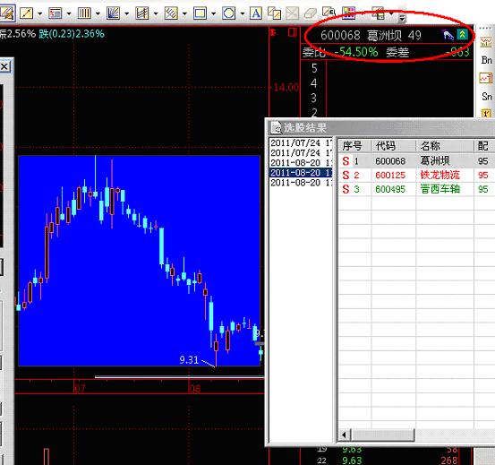Click the S marker on row 1

(x=346, y=161)
